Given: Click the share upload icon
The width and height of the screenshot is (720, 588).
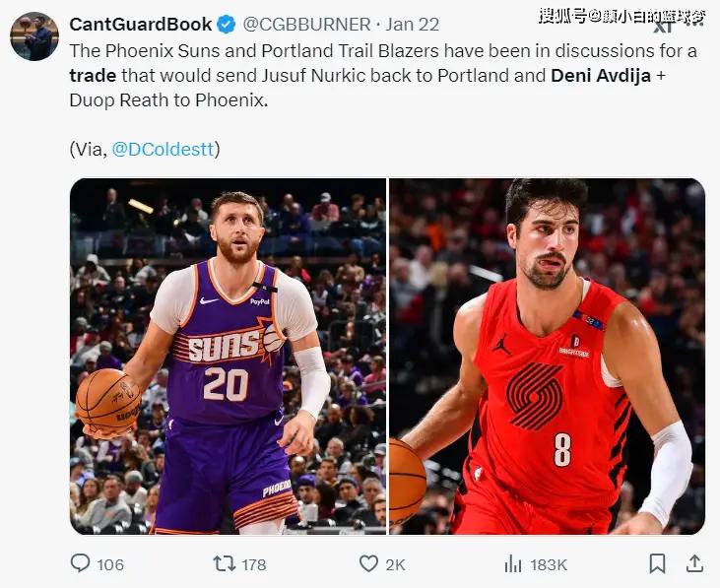Looking at the screenshot, I should 694,563.
